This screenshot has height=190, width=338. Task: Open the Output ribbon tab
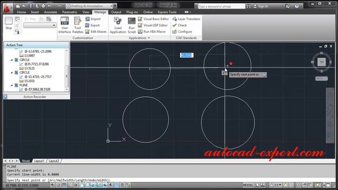point(116,12)
